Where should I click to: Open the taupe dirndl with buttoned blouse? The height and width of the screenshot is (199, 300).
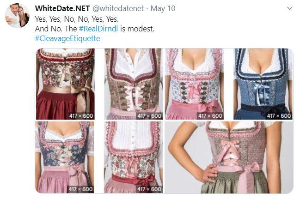(x=134, y=84)
